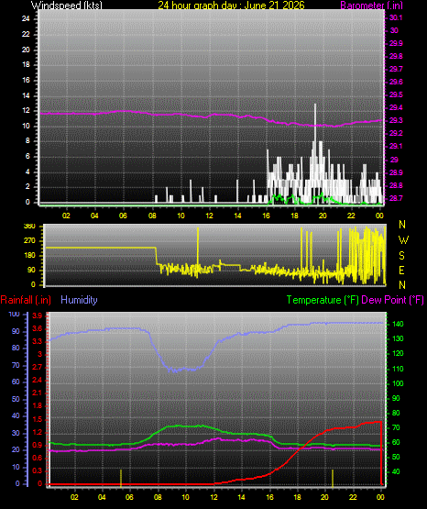Click the 1.5 rainfall scale value
This screenshot has height=509, width=427.
point(38,419)
